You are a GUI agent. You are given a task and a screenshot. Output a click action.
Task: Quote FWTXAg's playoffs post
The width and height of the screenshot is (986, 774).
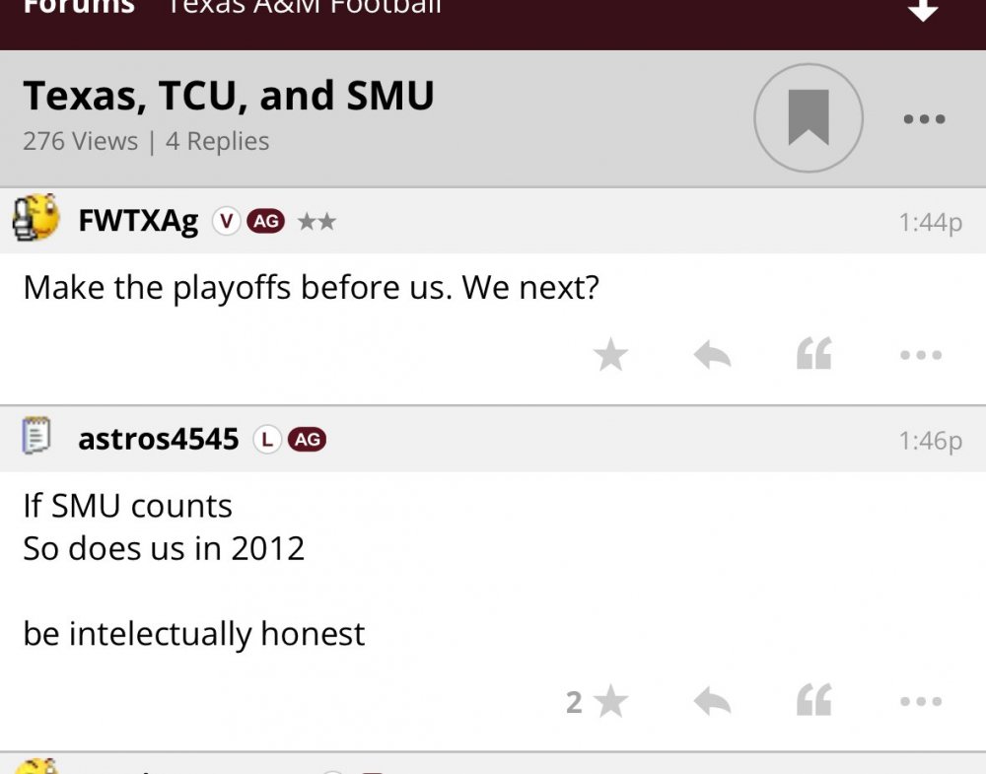click(x=814, y=355)
